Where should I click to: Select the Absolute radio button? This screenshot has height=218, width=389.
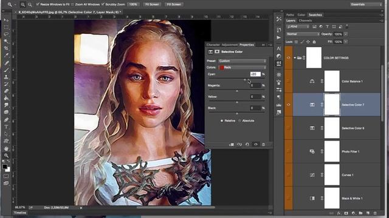239,121
